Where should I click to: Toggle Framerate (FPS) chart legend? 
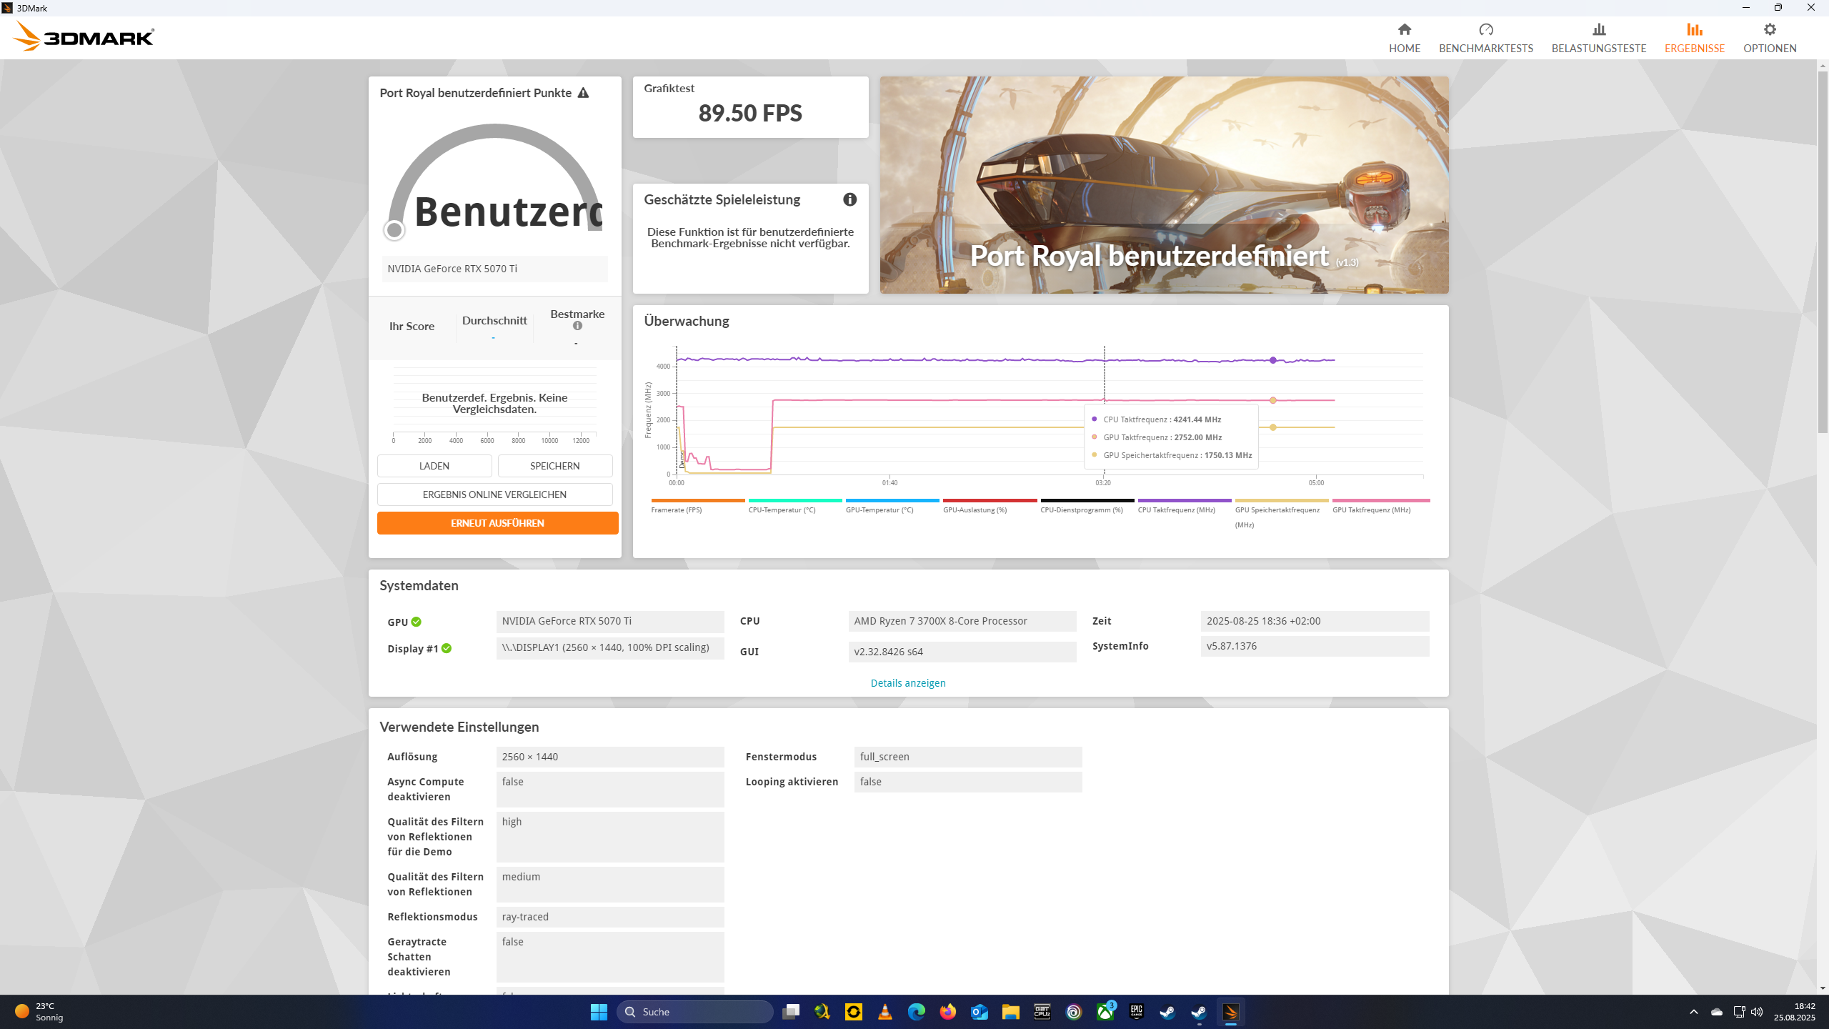[676, 509]
